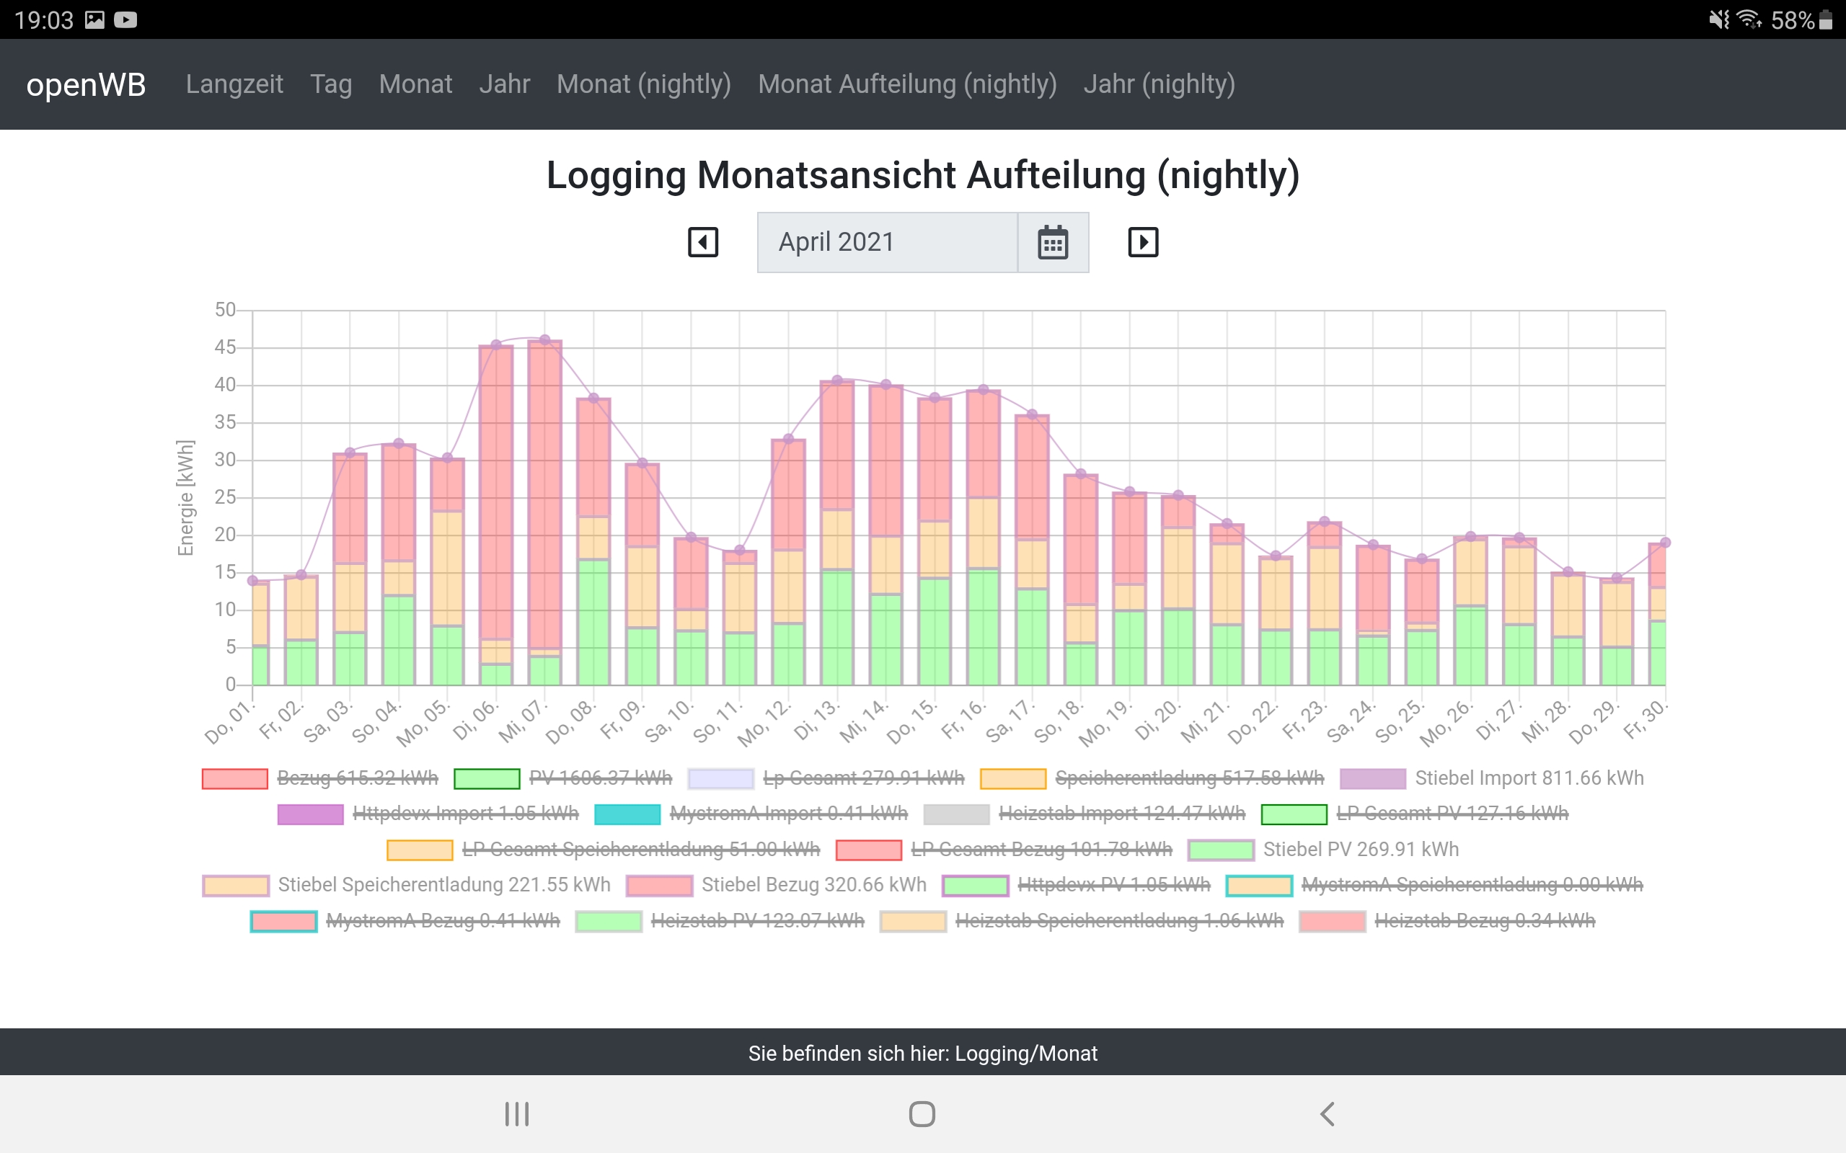The width and height of the screenshot is (1846, 1153).
Task: Open Jahr (nighlty) menu item
Action: [1159, 84]
